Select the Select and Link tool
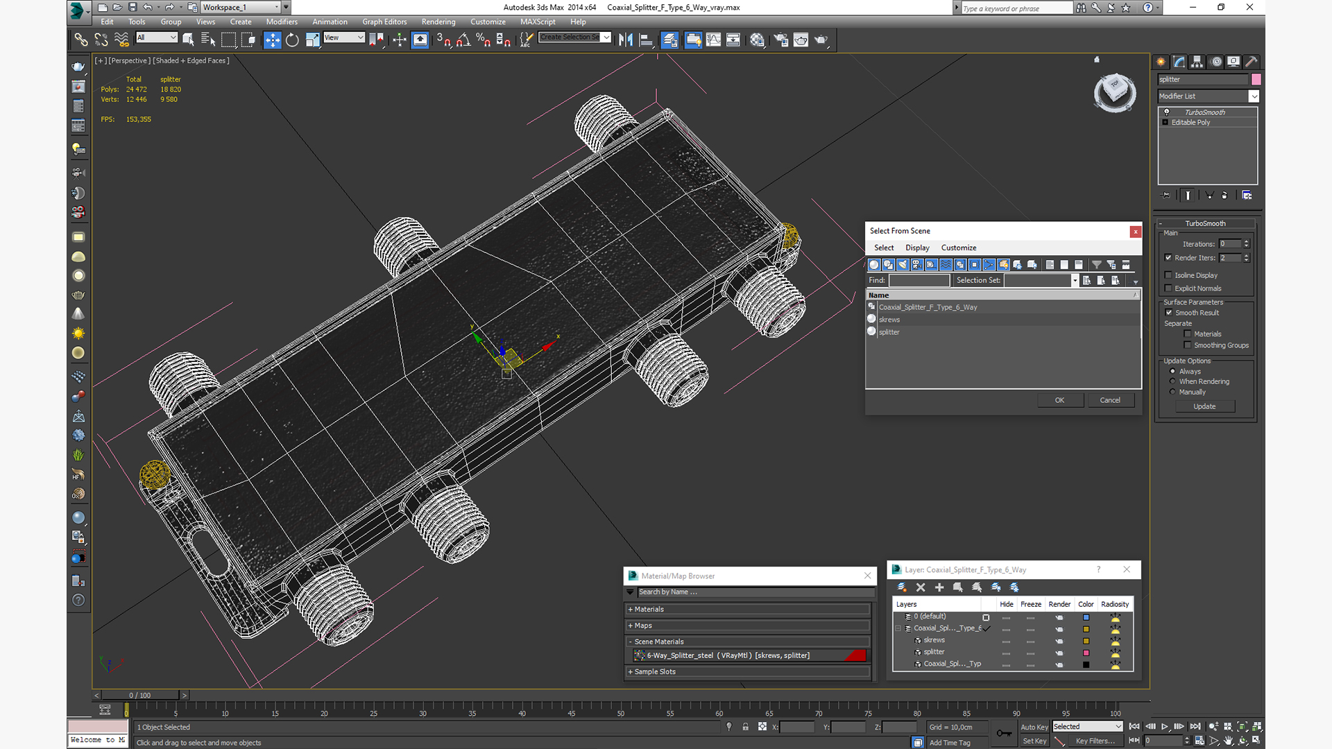Image resolution: width=1332 pixels, height=749 pixels. click(81, 40)
